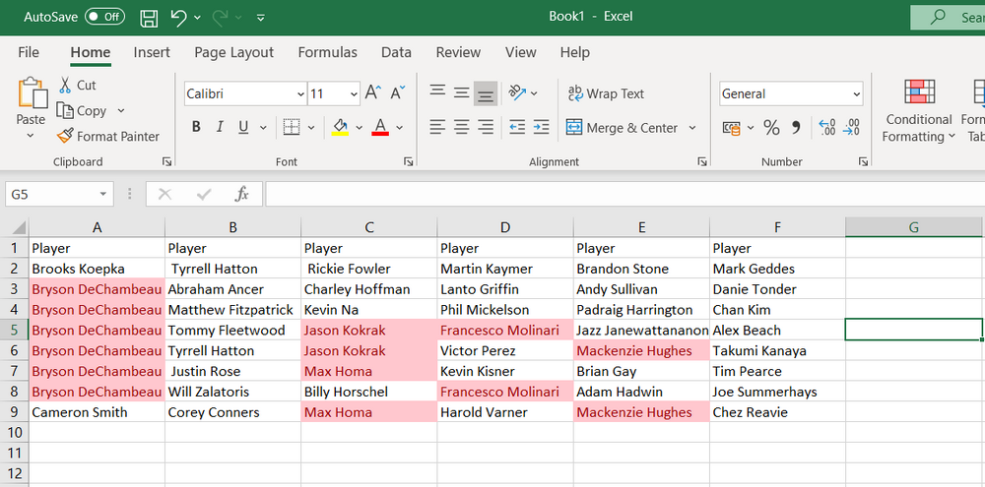This screenshot has height=487, width=985.
Task: Click the Save icon in title bar
Action: 149,18
